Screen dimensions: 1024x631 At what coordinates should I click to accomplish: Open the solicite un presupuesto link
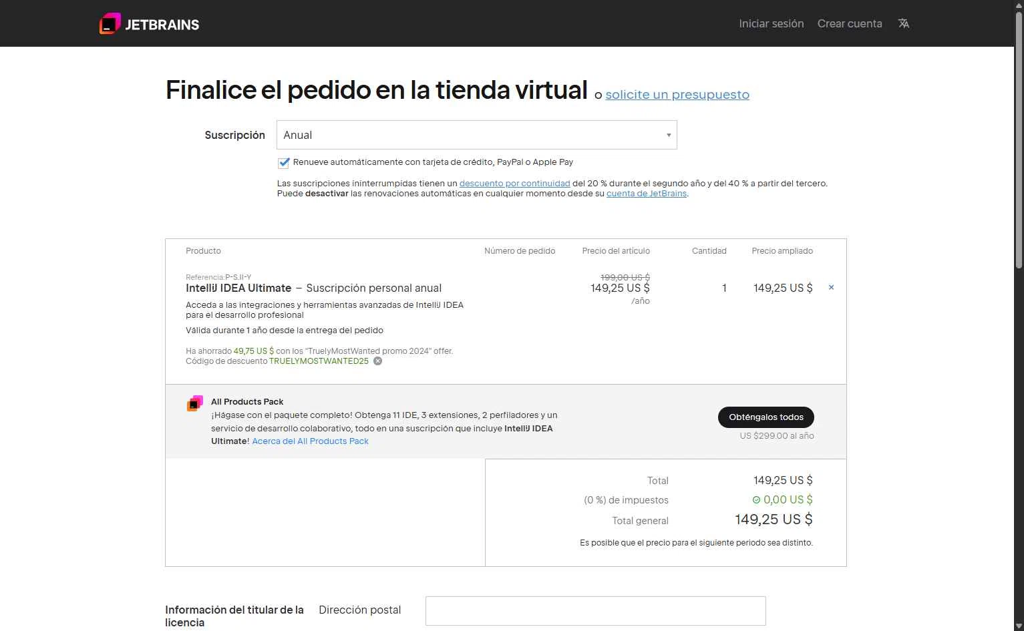click(677, 95)
